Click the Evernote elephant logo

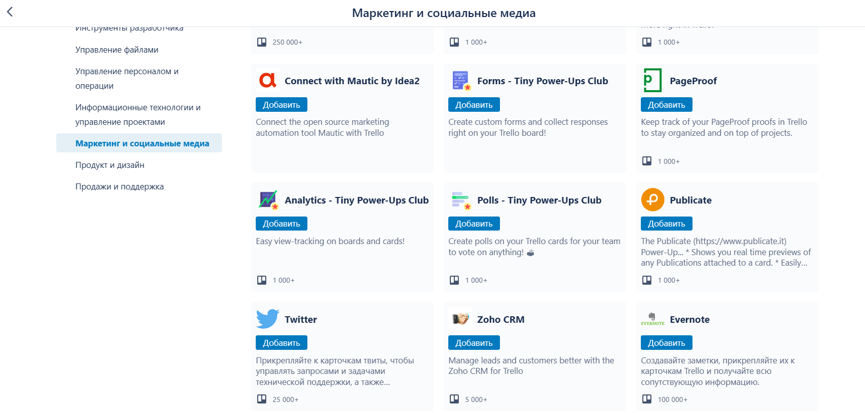653,319
